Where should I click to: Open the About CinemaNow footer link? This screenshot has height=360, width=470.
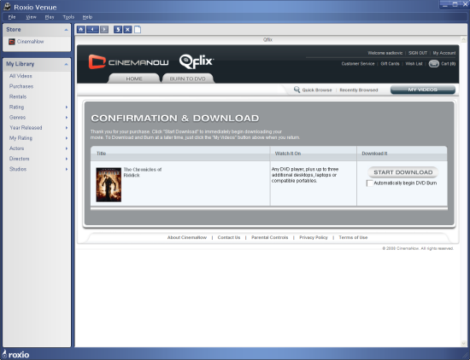click(x=187, y=237)
